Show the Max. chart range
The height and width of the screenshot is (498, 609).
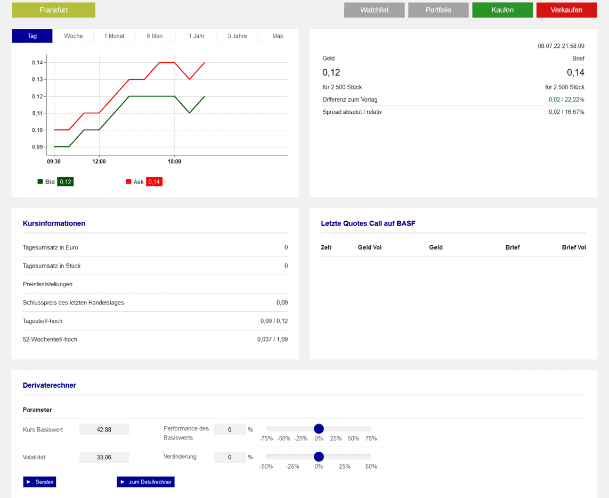(278, 36)
